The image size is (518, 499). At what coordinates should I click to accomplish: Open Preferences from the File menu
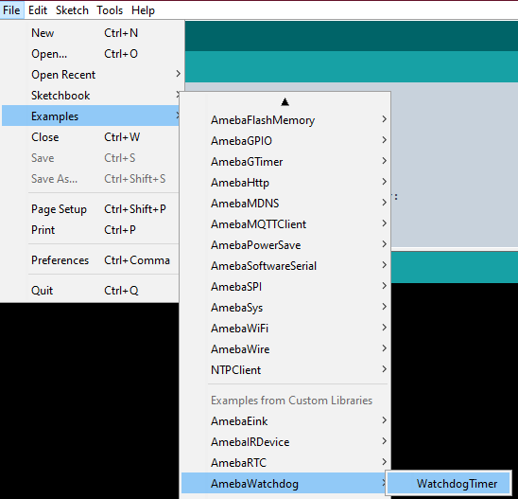tap(91, 260)
